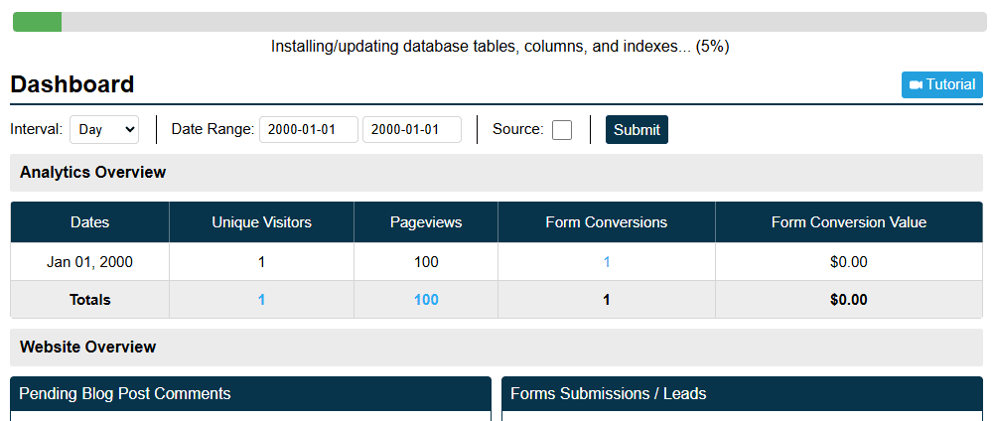Click the Dashboard page title
993x421 pixels.
pos(72,84)
